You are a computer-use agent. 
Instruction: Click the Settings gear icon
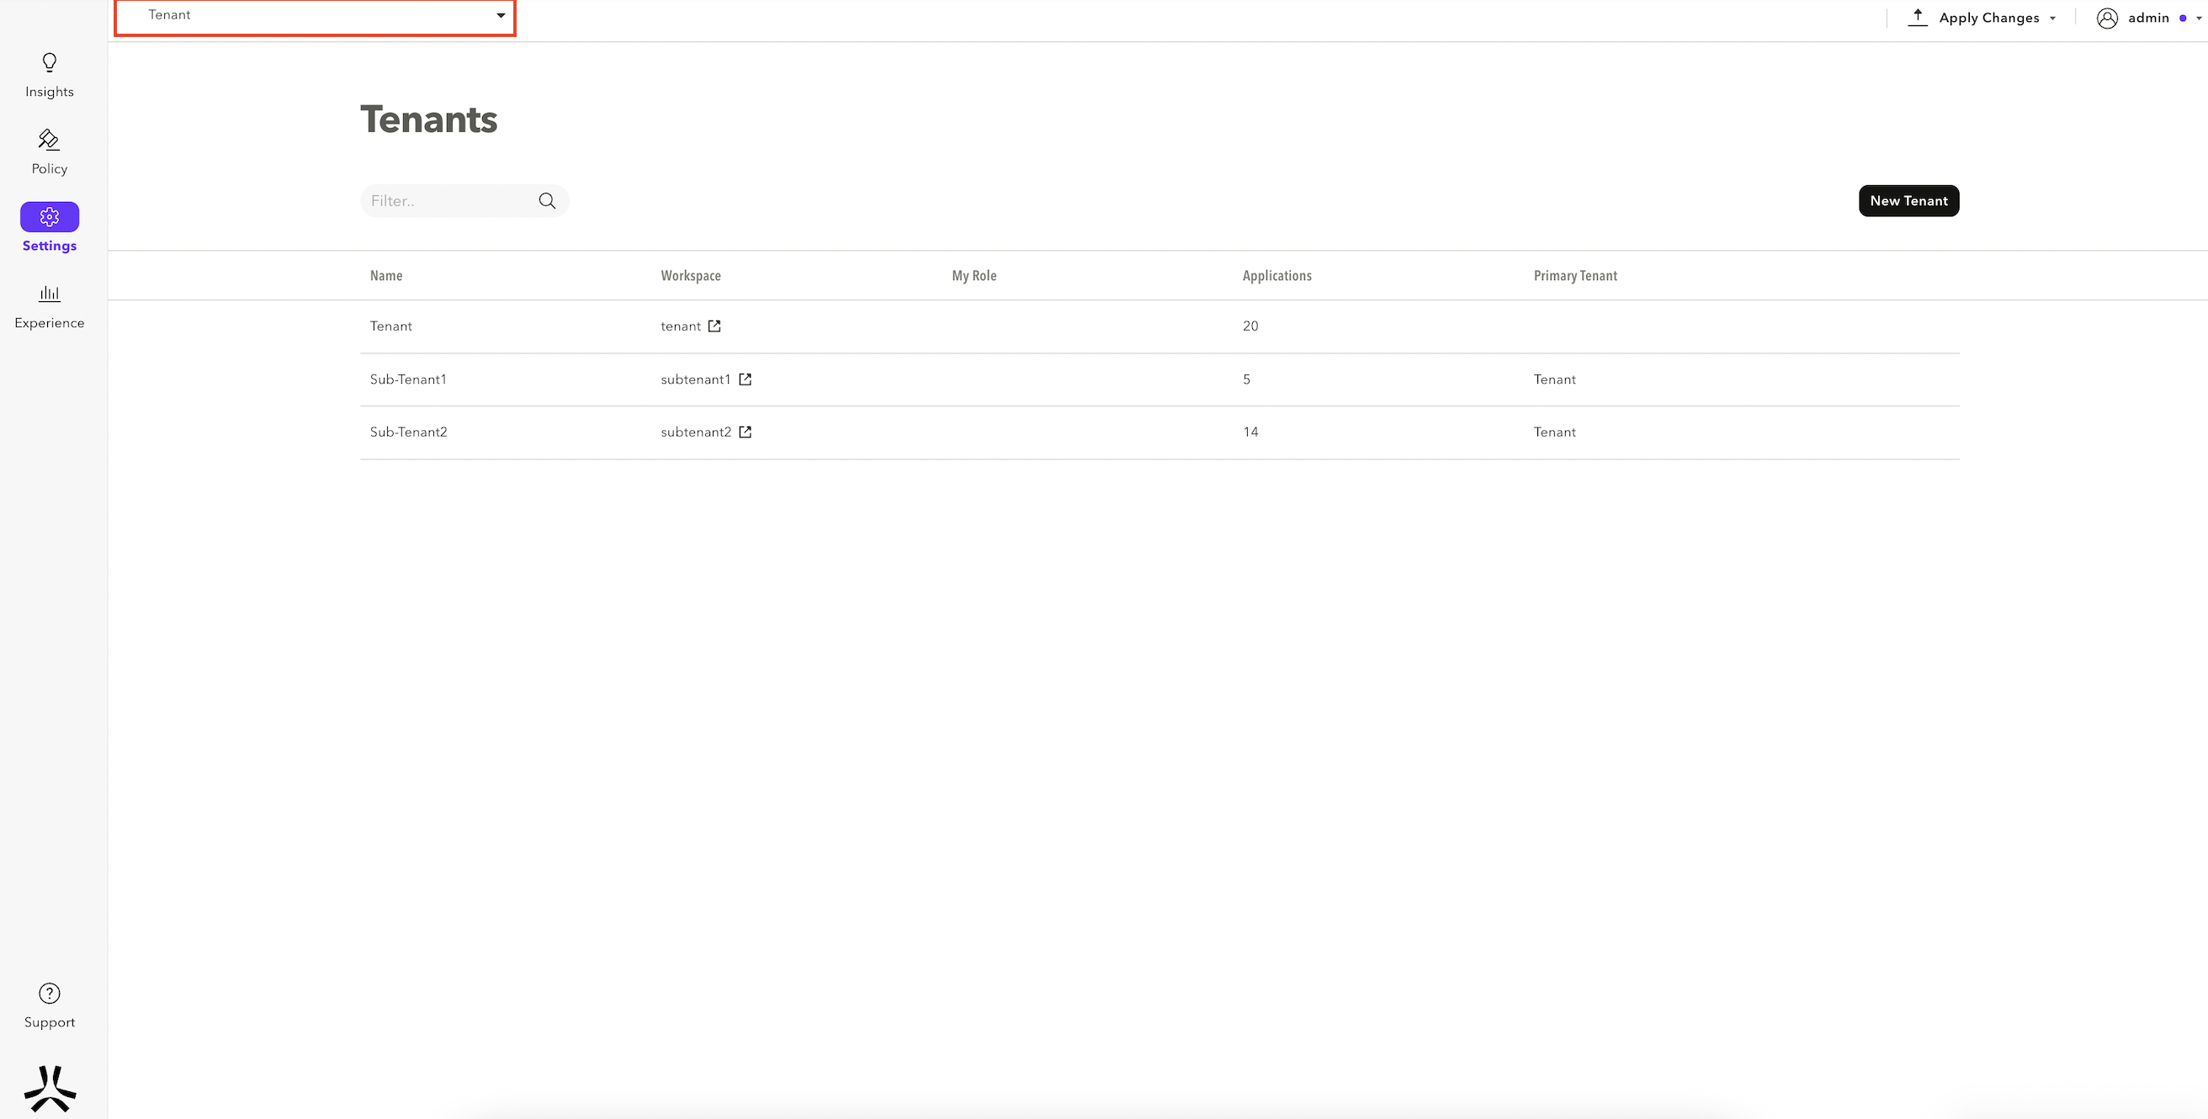(x=50, y=217)
